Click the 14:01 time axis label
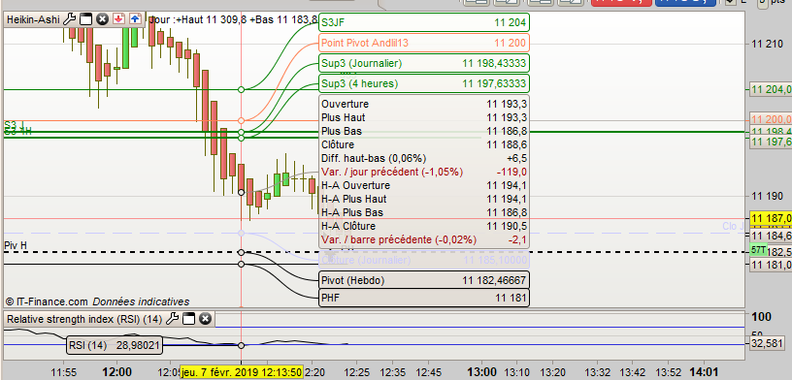This screenshot has height=380, width=792. [x=704, y=372]
